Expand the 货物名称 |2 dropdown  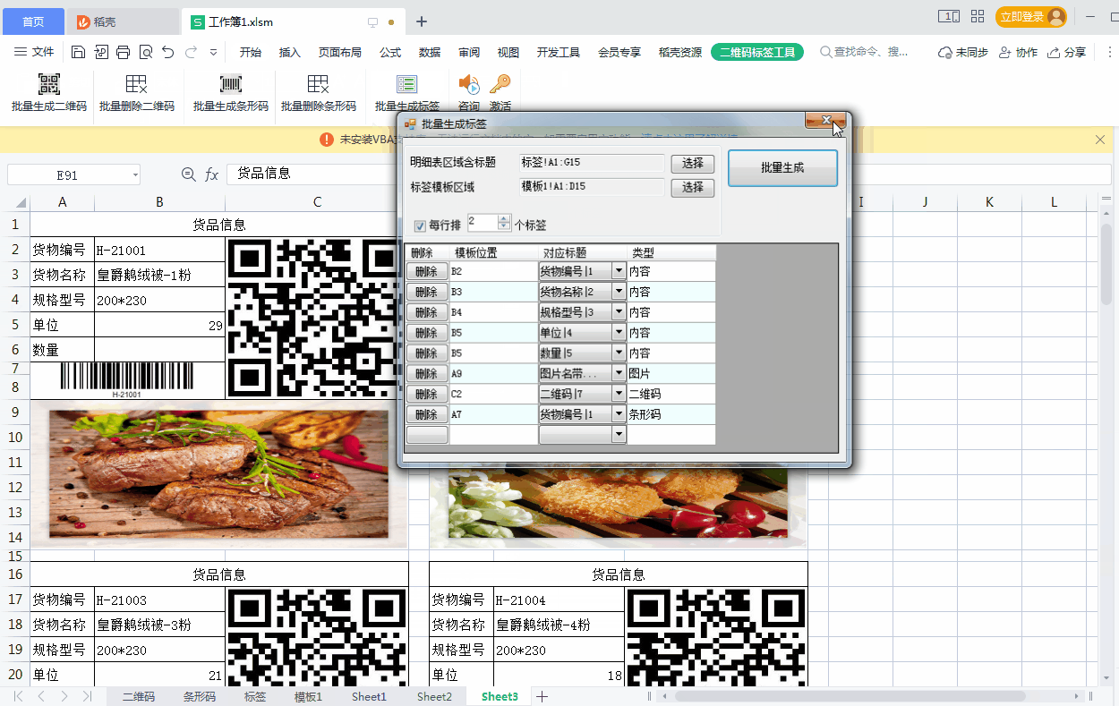tap(618, 291)
